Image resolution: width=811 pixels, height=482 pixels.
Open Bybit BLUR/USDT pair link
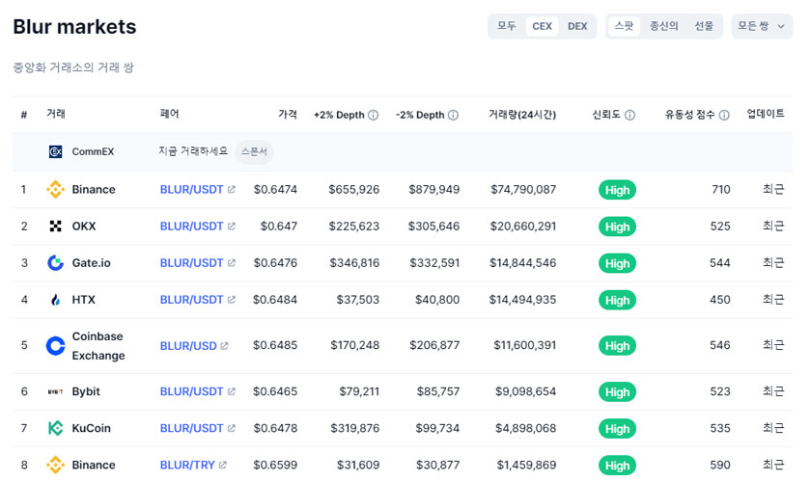click(191, 391)
